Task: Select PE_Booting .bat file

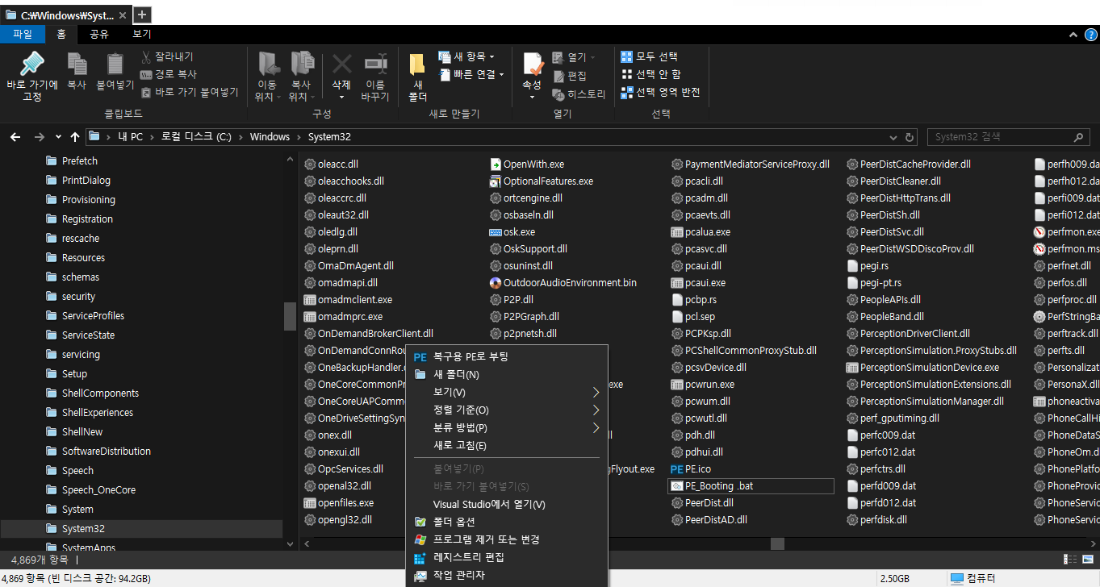Action: tap(751, 485)
